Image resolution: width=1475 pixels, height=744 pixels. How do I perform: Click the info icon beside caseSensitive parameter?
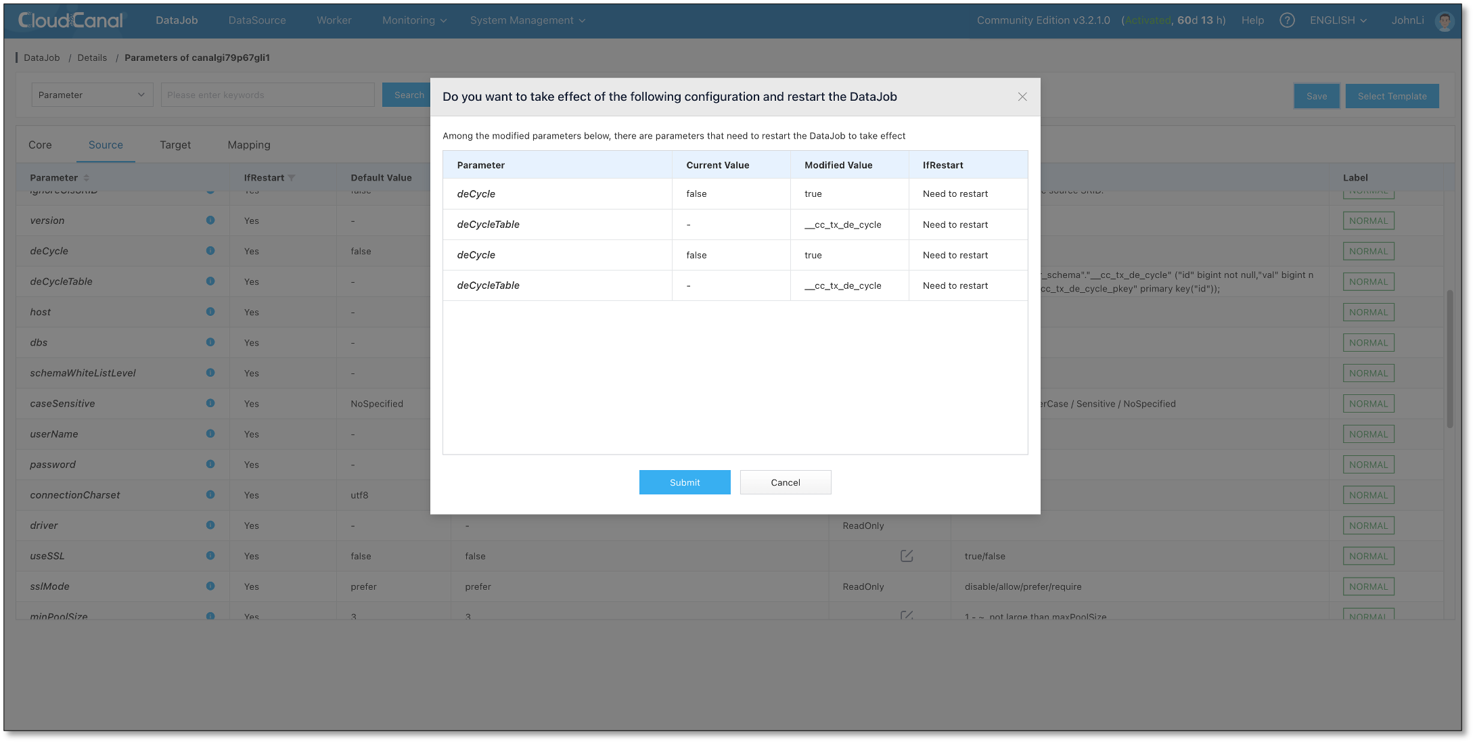[x=210, y=403]
